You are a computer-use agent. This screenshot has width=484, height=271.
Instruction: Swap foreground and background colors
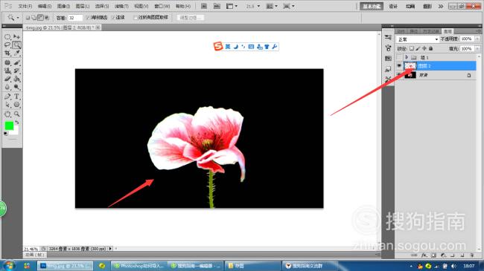[17, 123]
